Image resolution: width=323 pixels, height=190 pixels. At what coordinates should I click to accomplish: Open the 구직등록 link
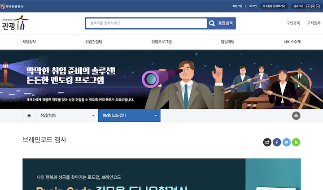point(314,23)
